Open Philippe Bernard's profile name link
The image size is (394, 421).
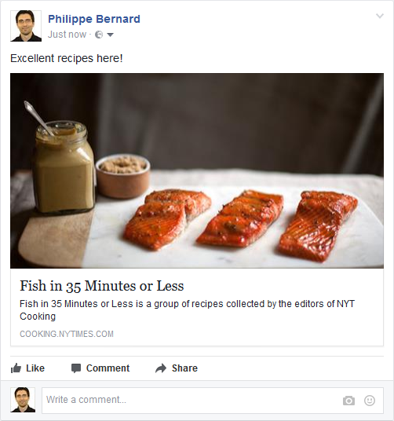[x=94, y=19]
